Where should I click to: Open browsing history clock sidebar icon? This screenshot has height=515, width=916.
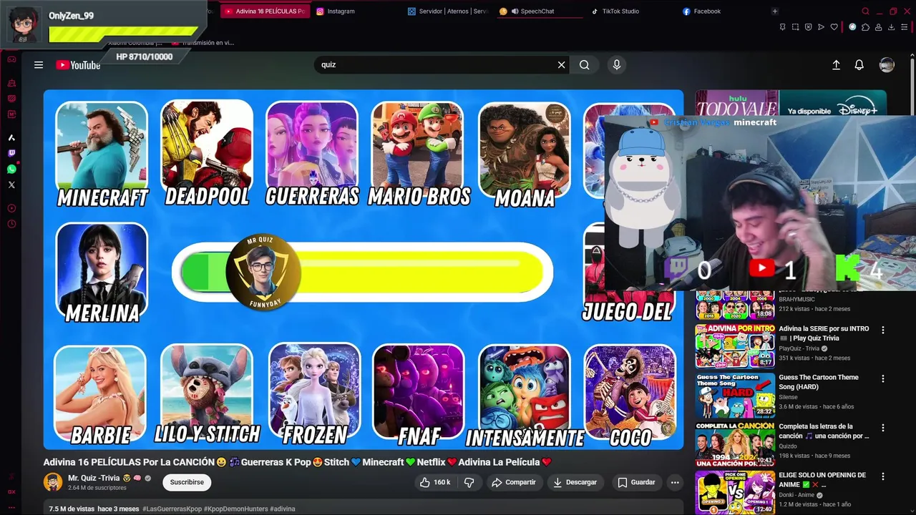click(11, 224)
